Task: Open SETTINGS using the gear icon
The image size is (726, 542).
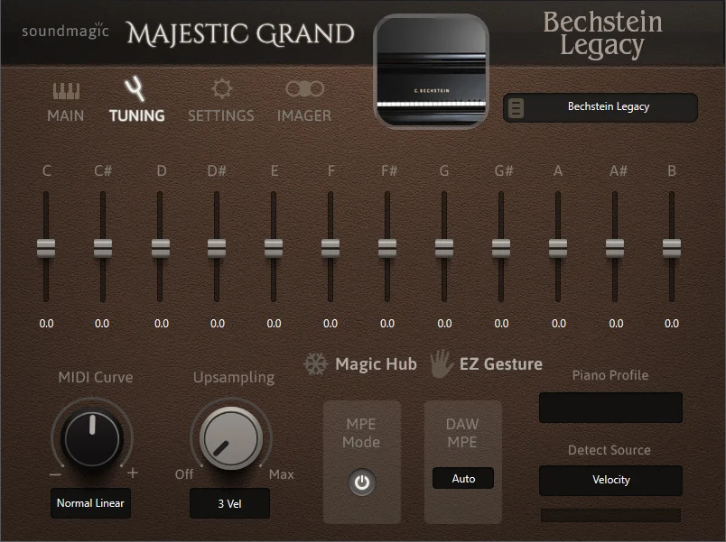Action: pos(220,88)
